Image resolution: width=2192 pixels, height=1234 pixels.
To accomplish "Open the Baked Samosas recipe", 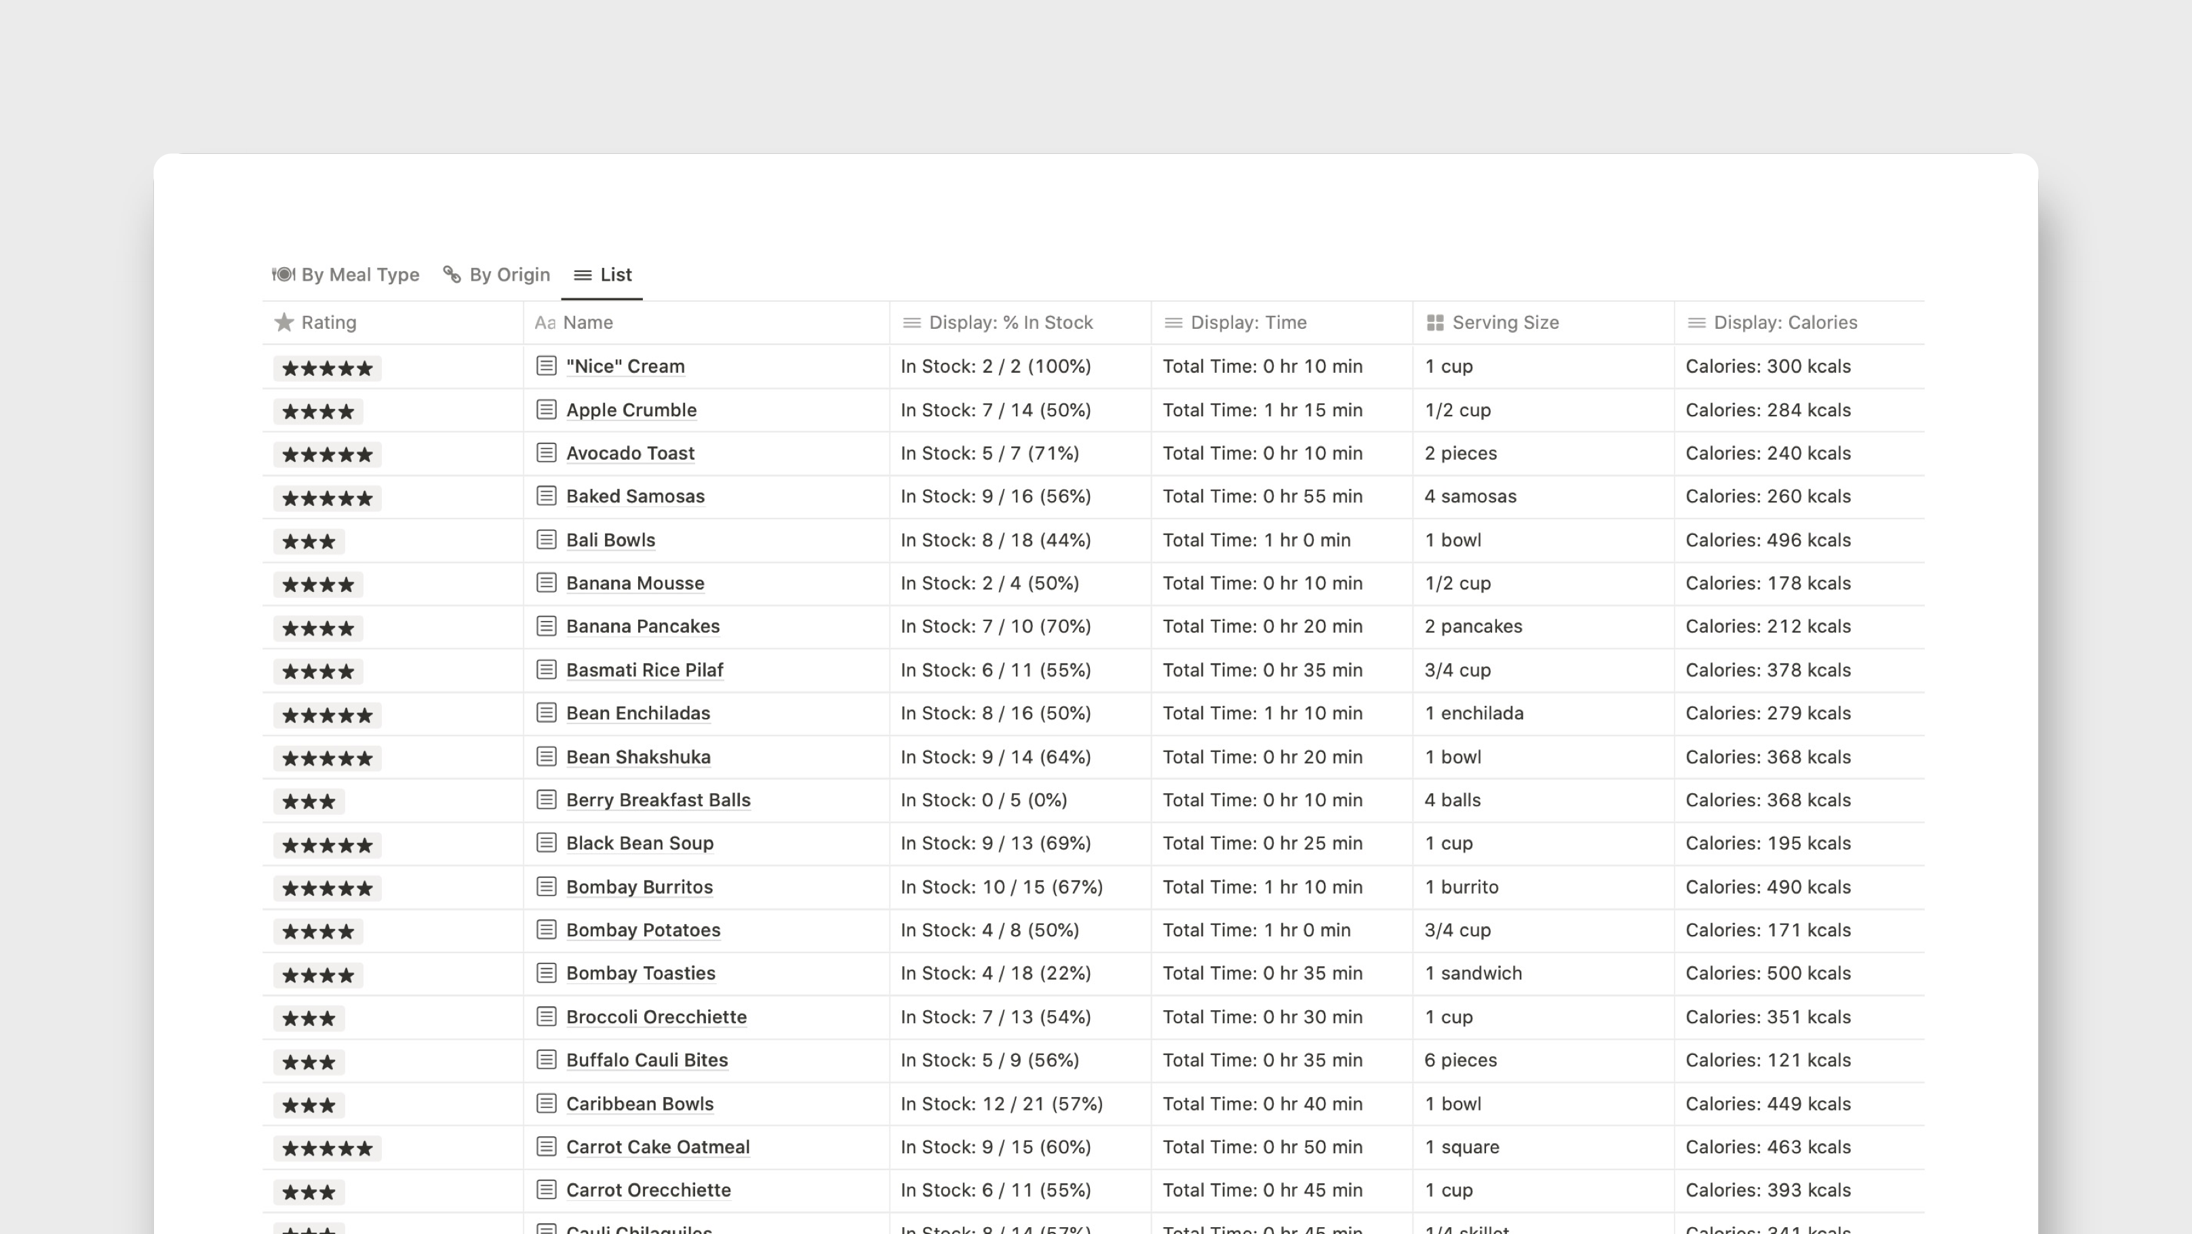I will pyautogui.click(x=635, y=496).
